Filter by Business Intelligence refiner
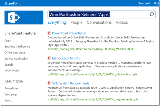The width and height of the screenshot is (160, 106). 17,46
